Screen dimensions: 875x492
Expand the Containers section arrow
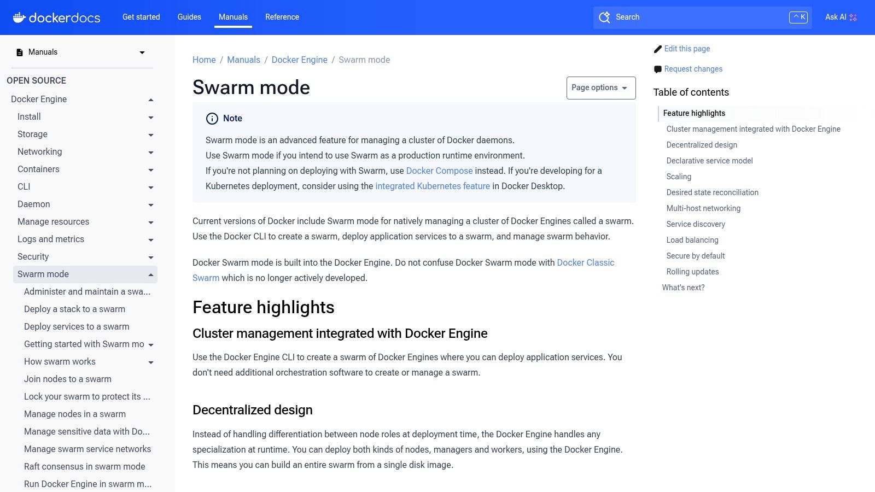151,169
